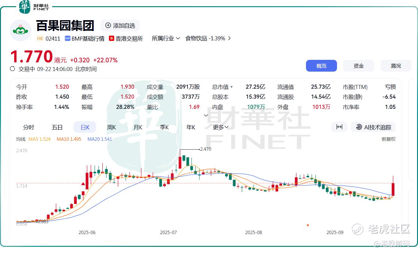418x253 pixels.
Task: Click the MA10 1.495 legend
Action: tap(69, 139)
